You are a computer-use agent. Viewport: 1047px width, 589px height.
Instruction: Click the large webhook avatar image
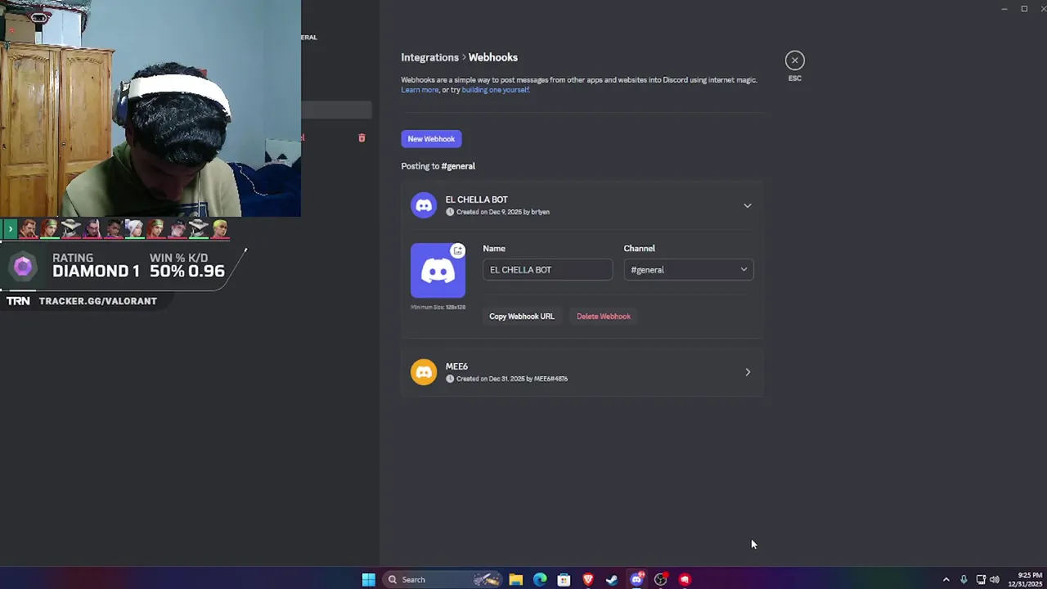438,271
